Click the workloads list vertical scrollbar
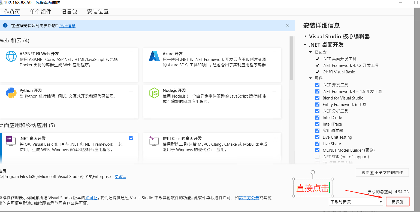Image resolution: width=420 pixels, height=212 pixels. coord(292,58)
